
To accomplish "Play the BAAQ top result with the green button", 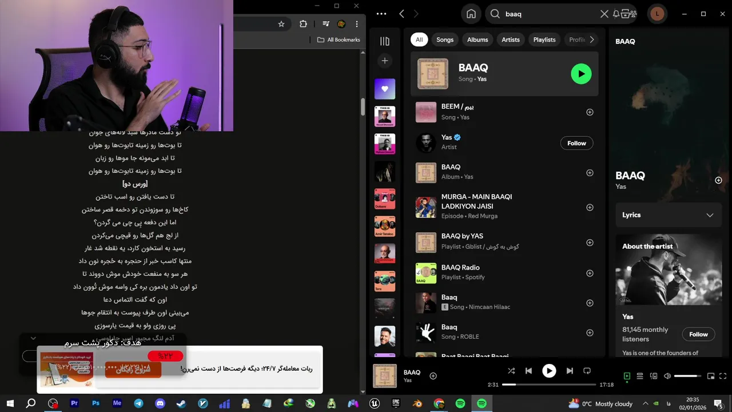I will 581,74.
